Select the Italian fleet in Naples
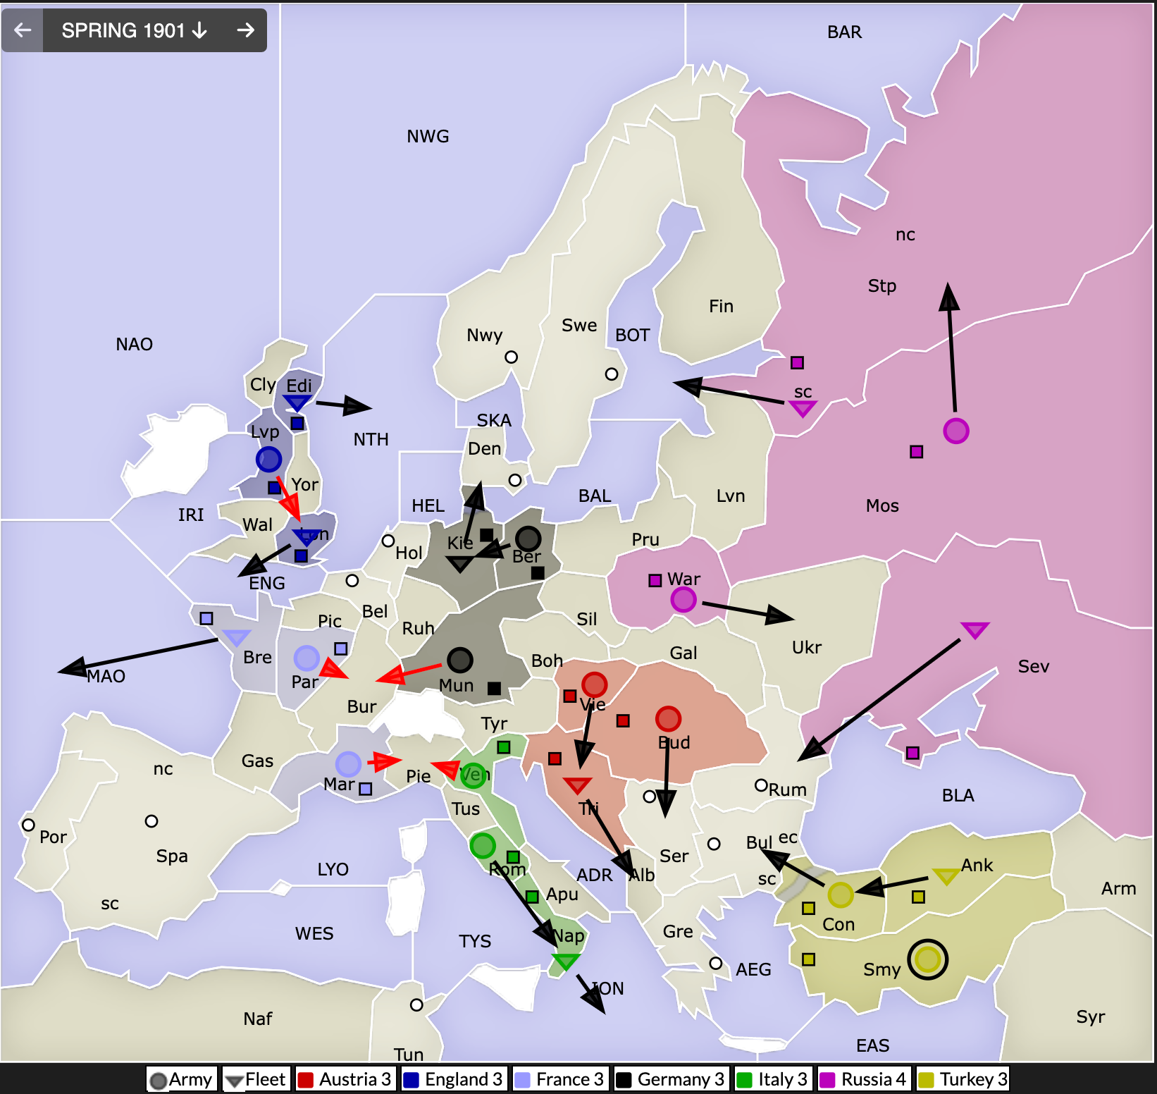This screenshot has height=1094, width=1157. click(565, 961)
